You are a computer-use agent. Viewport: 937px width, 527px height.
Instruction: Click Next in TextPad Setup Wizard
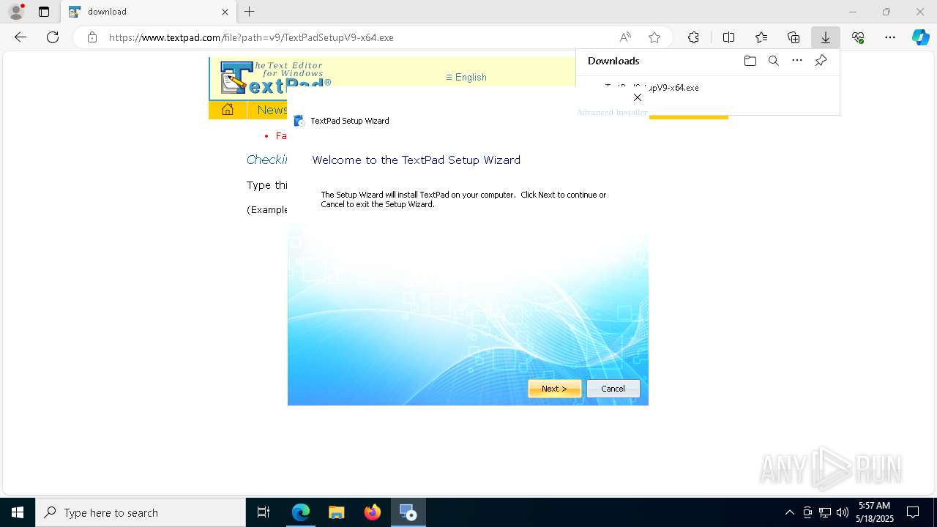click(x=554, y=389)
